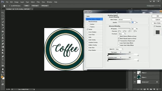The image size is (162, 91).
Task: Select the Horizontal Type tool
Action: tap(3, 60)
